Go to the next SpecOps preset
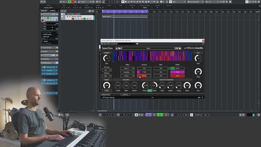 (x=175, y=48)
